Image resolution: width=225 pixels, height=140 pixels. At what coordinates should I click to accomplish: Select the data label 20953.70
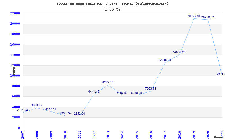193,16
